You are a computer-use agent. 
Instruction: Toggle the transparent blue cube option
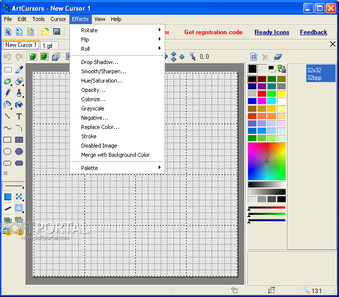tap(56, 57)
